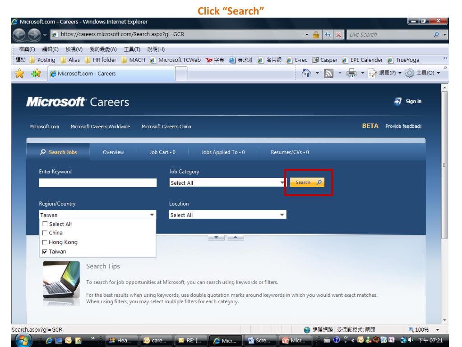Open Microsoft TCWeb favorites link

pos(176,60)
